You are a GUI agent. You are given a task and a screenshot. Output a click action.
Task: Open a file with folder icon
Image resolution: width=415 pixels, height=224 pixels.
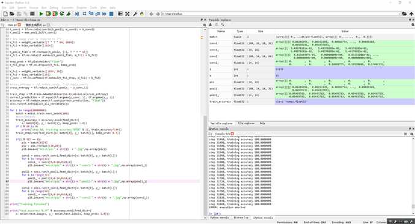(12, 13)
